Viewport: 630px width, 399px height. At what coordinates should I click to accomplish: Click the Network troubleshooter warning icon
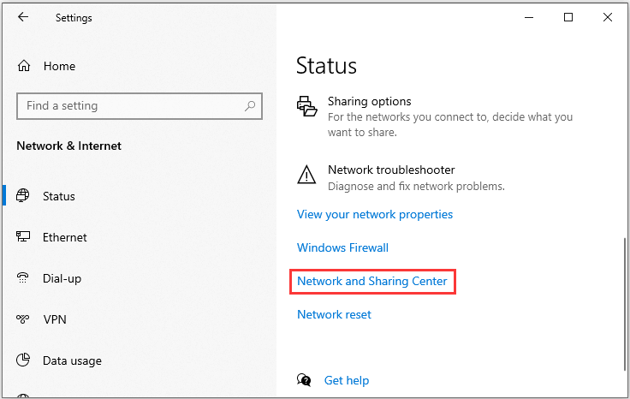pyautogui.click(x=306, y=176)
